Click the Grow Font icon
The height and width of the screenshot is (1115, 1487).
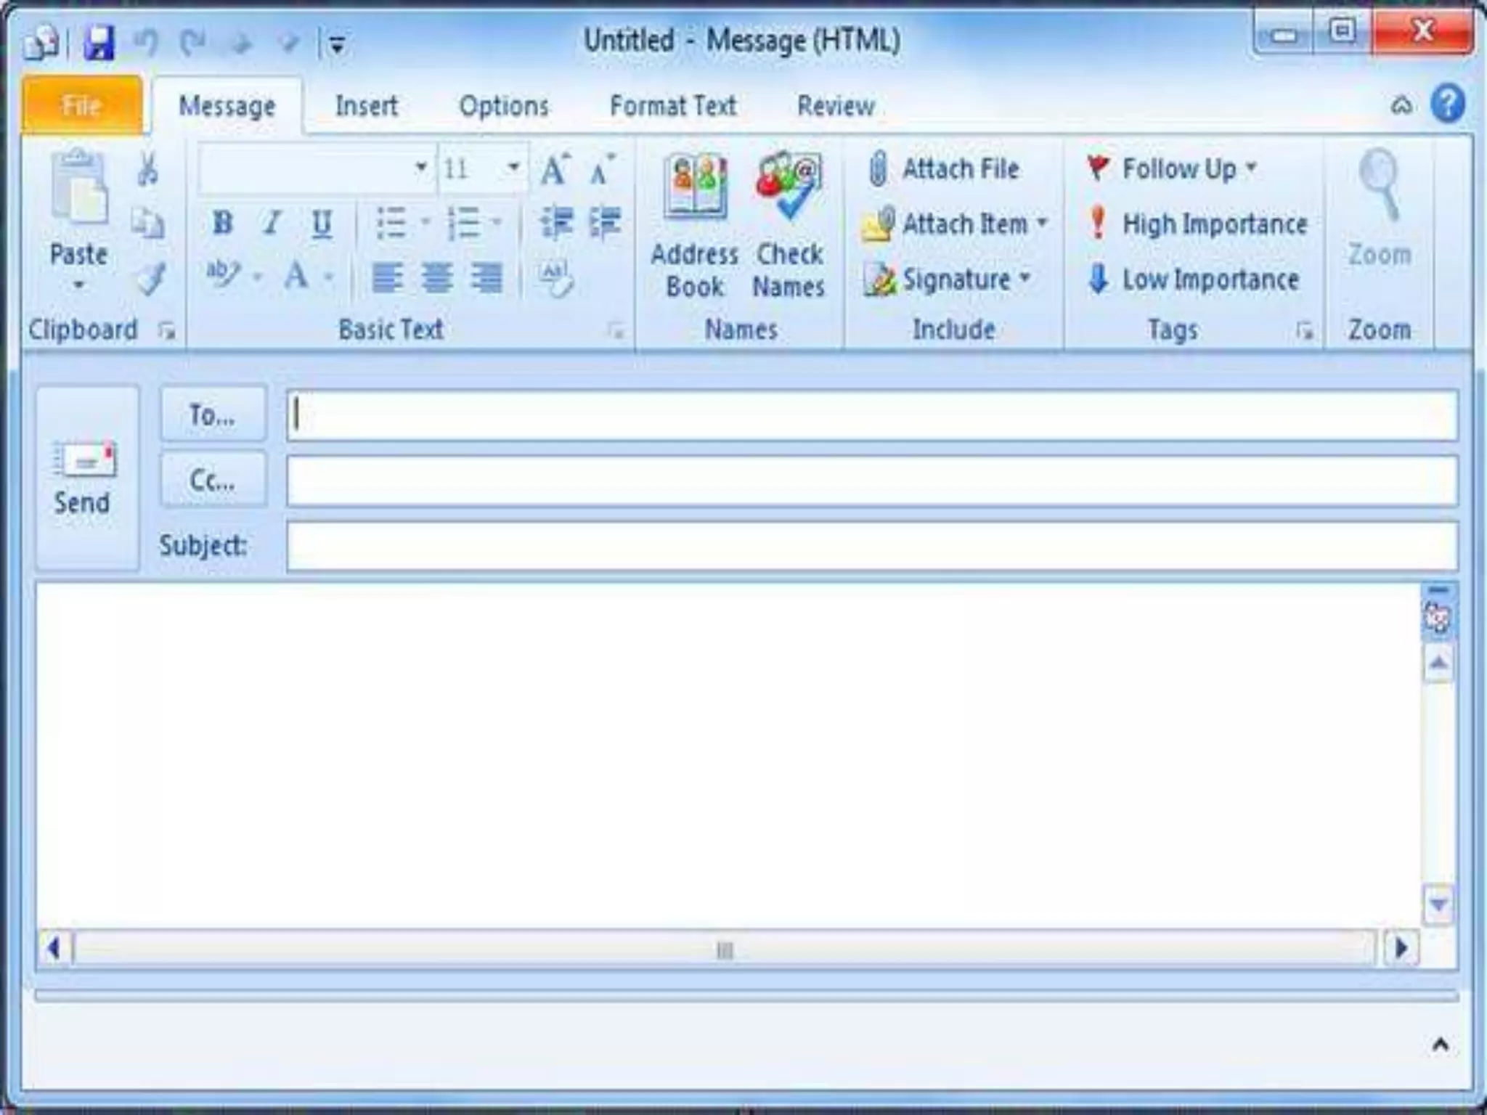pos(555,169)
